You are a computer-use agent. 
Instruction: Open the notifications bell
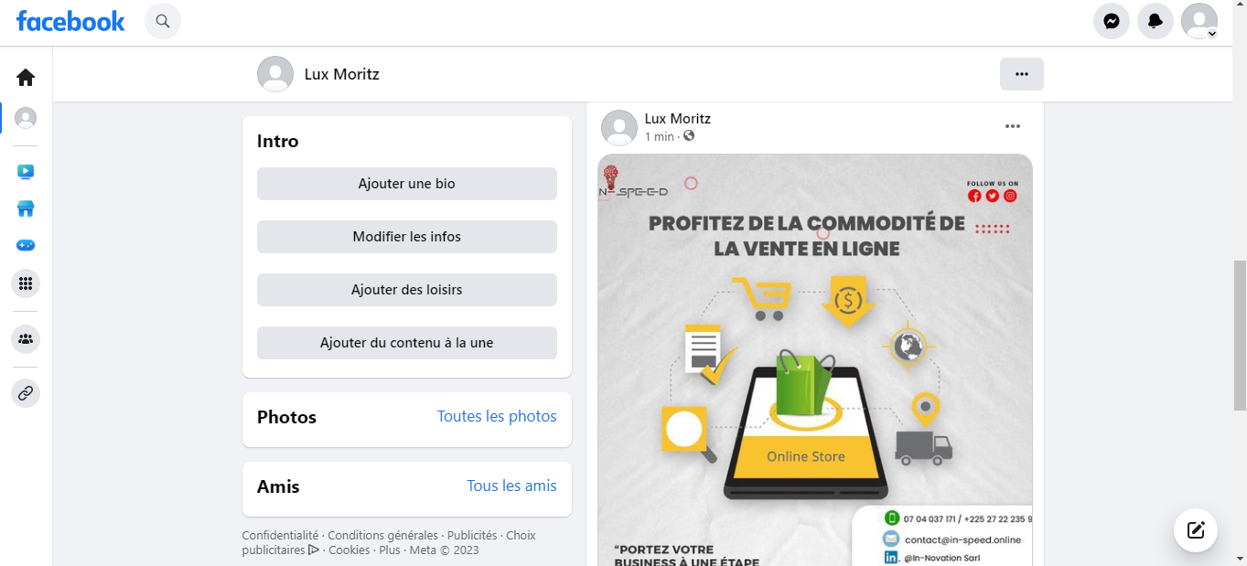(x=1156, y=21)
